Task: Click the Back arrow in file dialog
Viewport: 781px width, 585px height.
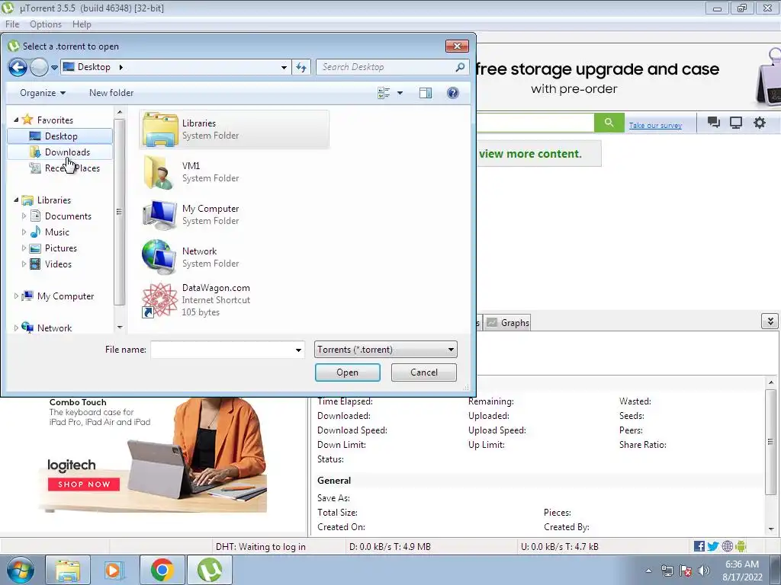Action: (x=18, y=67)
